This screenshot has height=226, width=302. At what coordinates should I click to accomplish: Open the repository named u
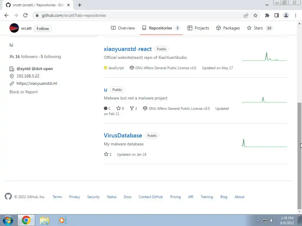[105, 89]
